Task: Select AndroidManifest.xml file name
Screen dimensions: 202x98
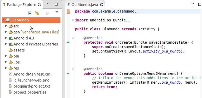Action: 32,74
